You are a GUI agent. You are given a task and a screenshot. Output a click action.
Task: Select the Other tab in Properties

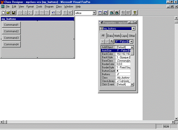pyautogui.click(x=132, y=36)
